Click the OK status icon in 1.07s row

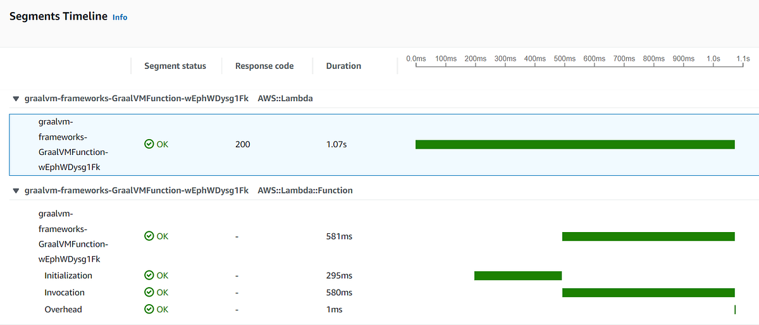[x=149, y=145]
